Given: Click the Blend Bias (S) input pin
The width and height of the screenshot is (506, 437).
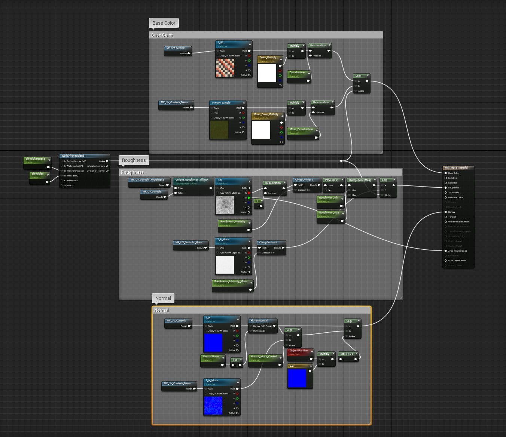Looking at the screenshot, I should click(x=62, y=176).
